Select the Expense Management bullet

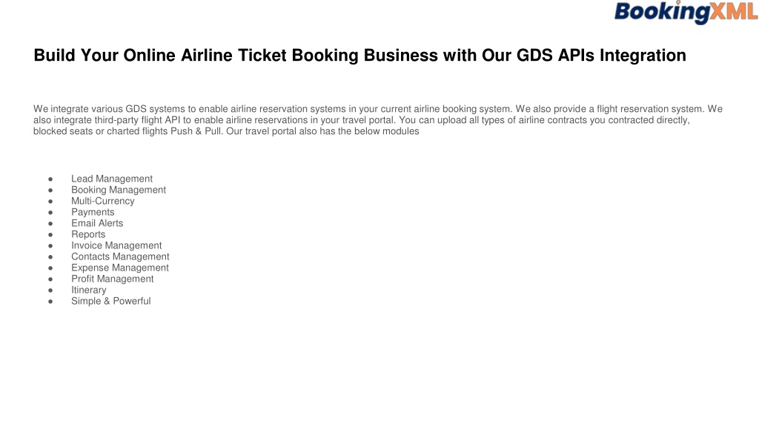pyautogui.click(x=120, y=268)
